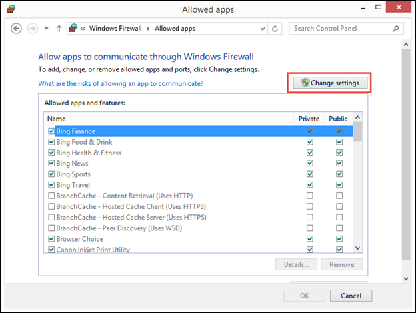Viewport: 416px width, 313px height.
Task: Enable BranchCache Hosted Cache Client Private checkbox
Action: pos(309,206)
